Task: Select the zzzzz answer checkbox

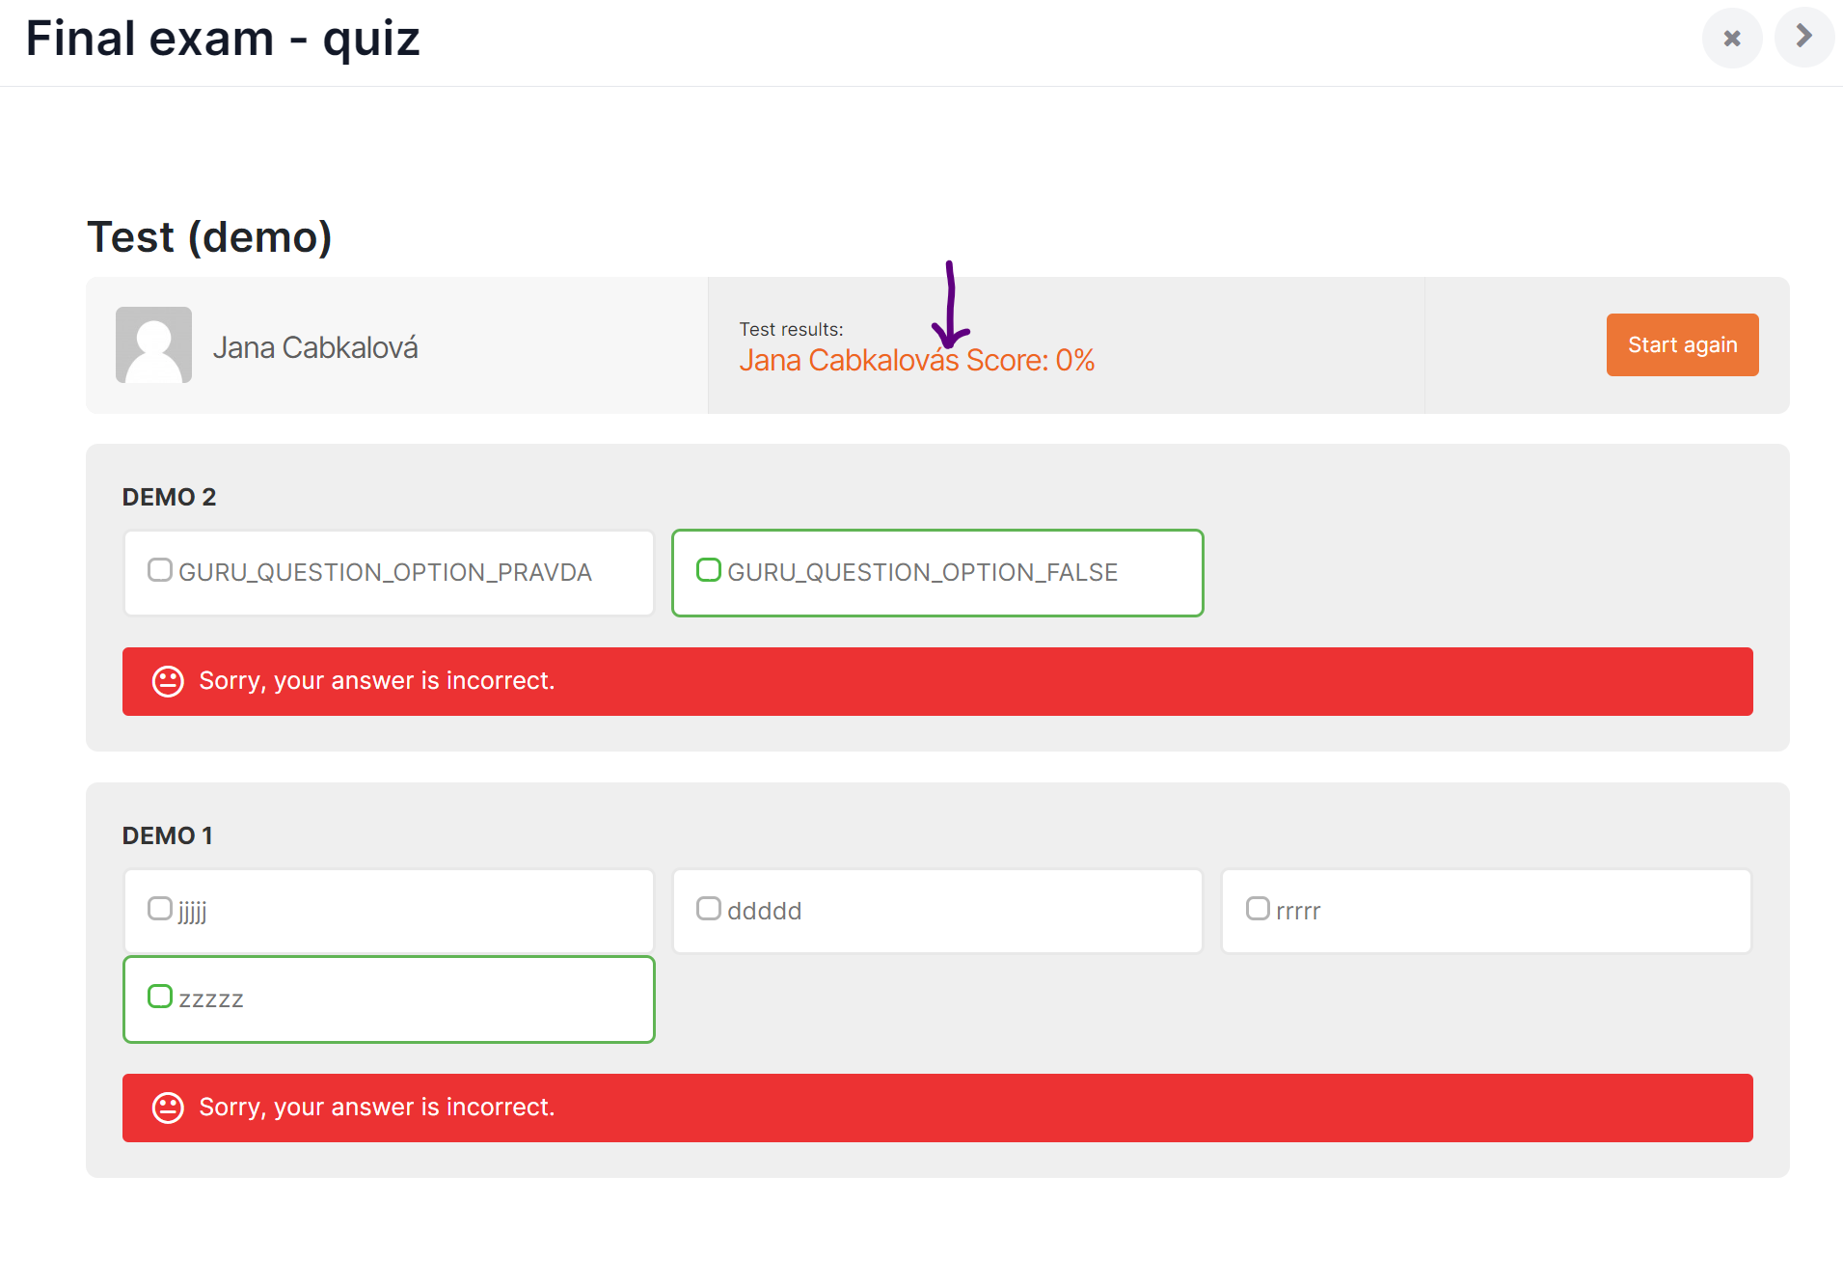Action: click(160, 997)
